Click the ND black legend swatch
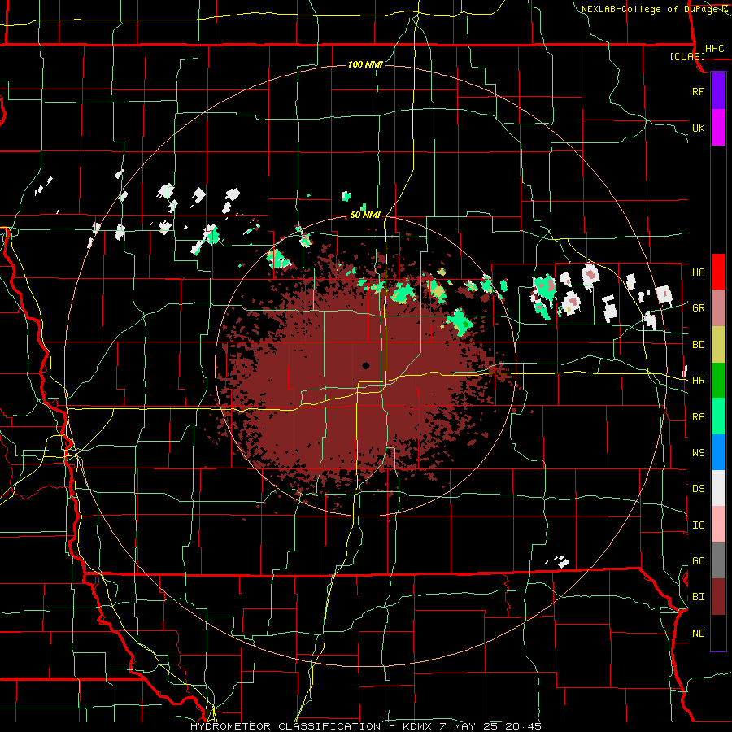732x732 pixels. (x=718, y=633)
